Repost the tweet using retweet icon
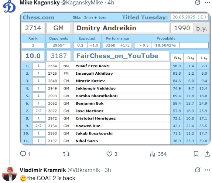This screenshot has width=212, height=183. click(x=66, y=154)
